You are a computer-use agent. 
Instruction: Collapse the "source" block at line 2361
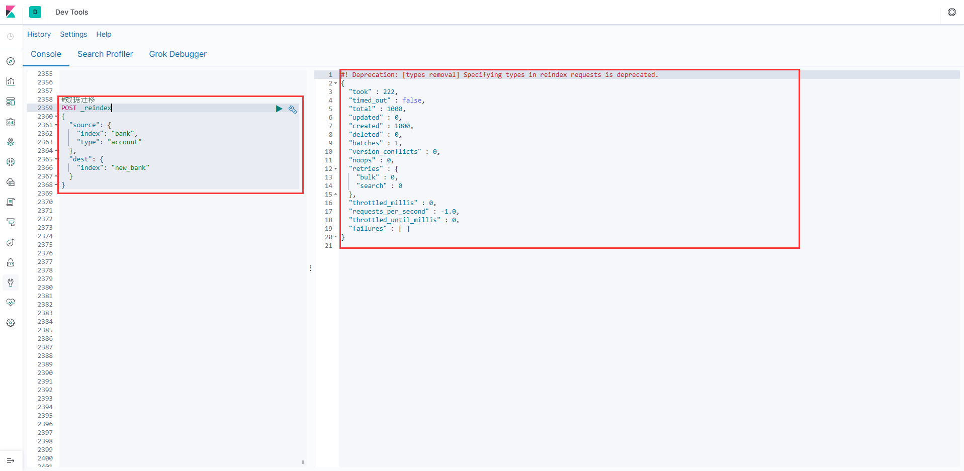56,125
